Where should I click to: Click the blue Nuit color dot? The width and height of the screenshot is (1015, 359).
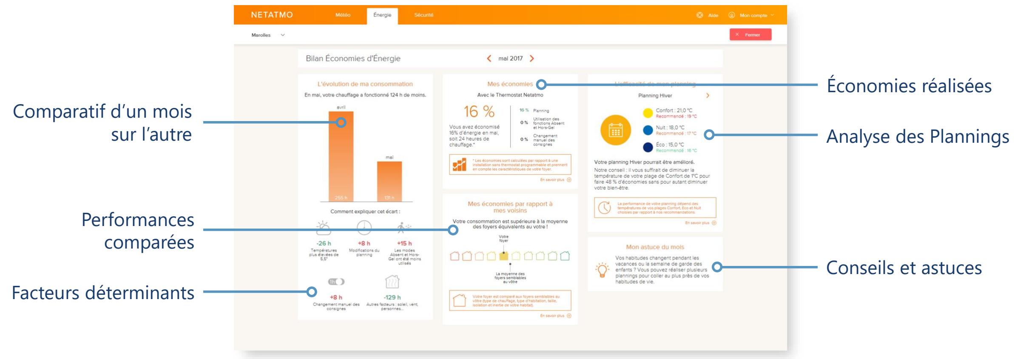[648, 130]
